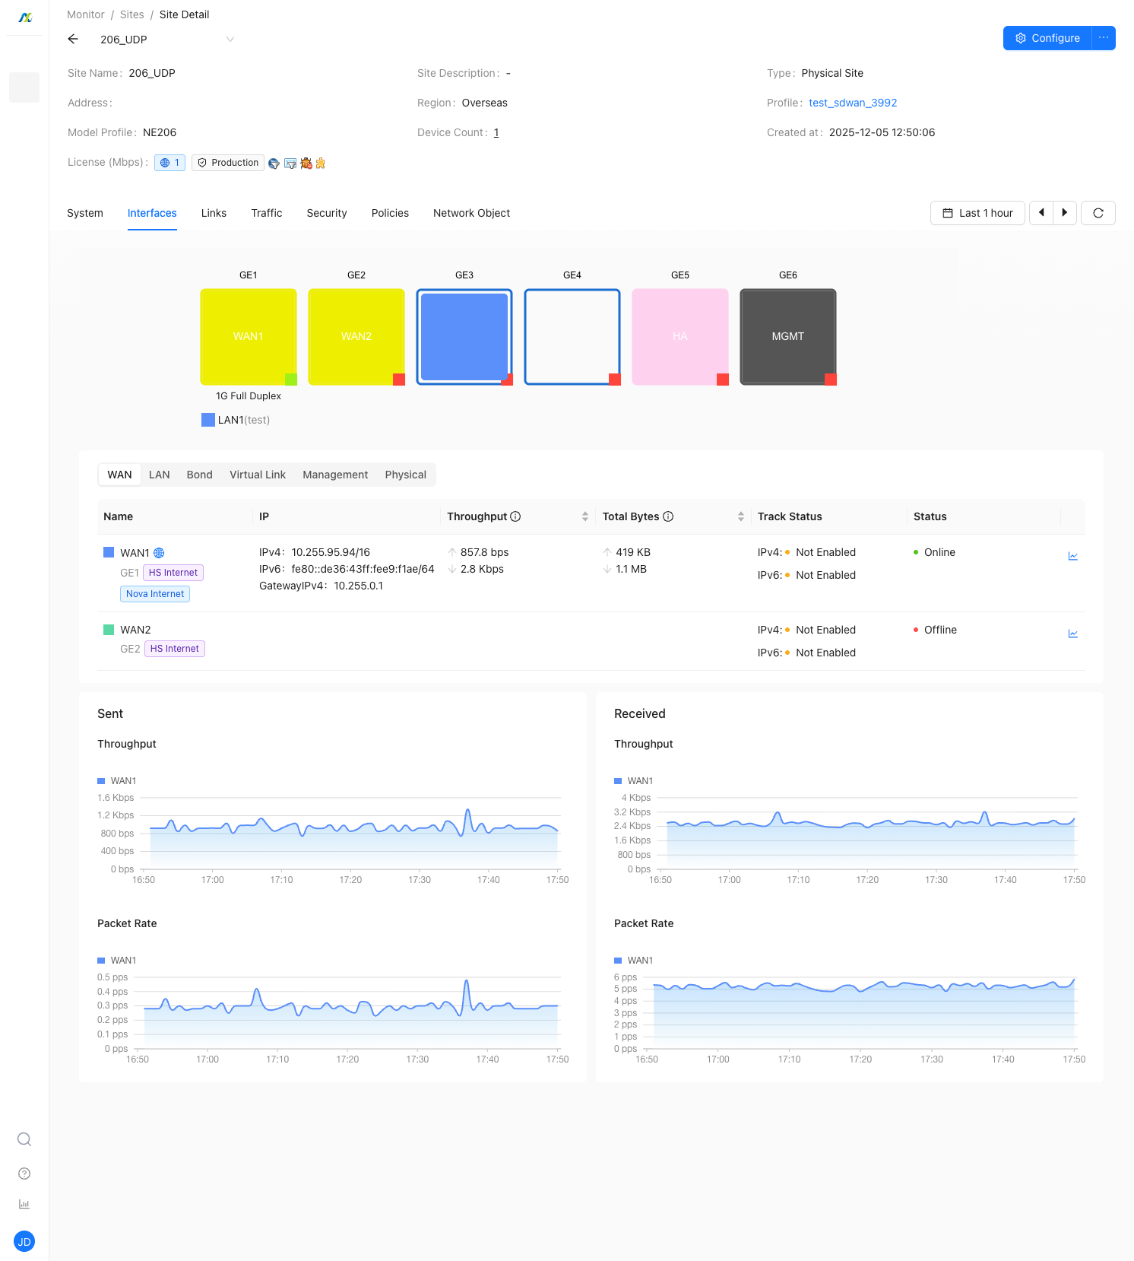
Task: Open the Device Count 1 link
Action: [496, 132]
